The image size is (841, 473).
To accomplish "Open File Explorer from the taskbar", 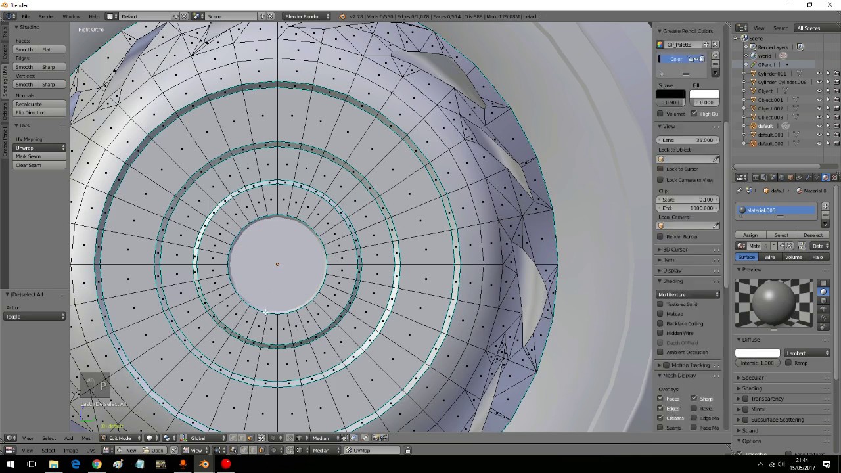I will [x=54, y=464].
